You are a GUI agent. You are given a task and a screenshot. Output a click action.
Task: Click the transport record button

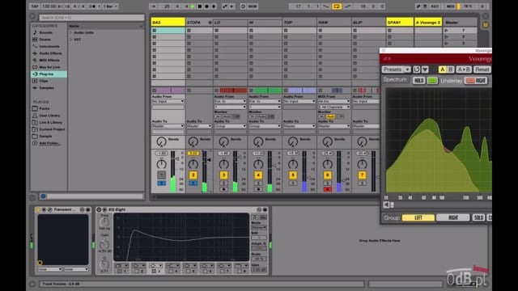(x=206, y=6)
